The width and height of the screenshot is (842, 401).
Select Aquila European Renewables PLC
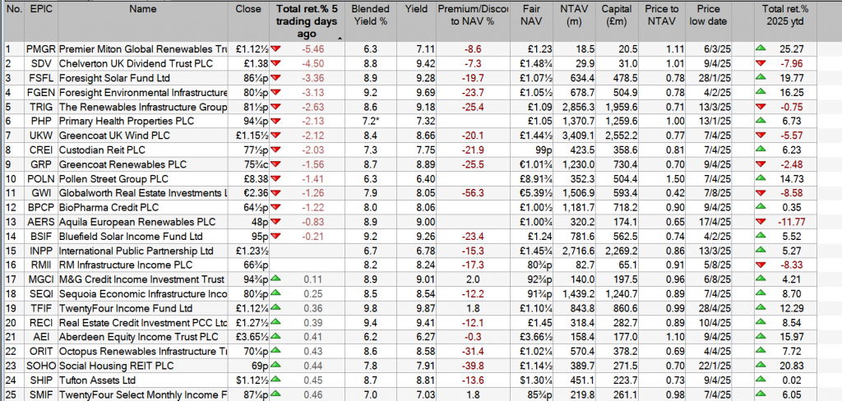(x=137, y=222)
